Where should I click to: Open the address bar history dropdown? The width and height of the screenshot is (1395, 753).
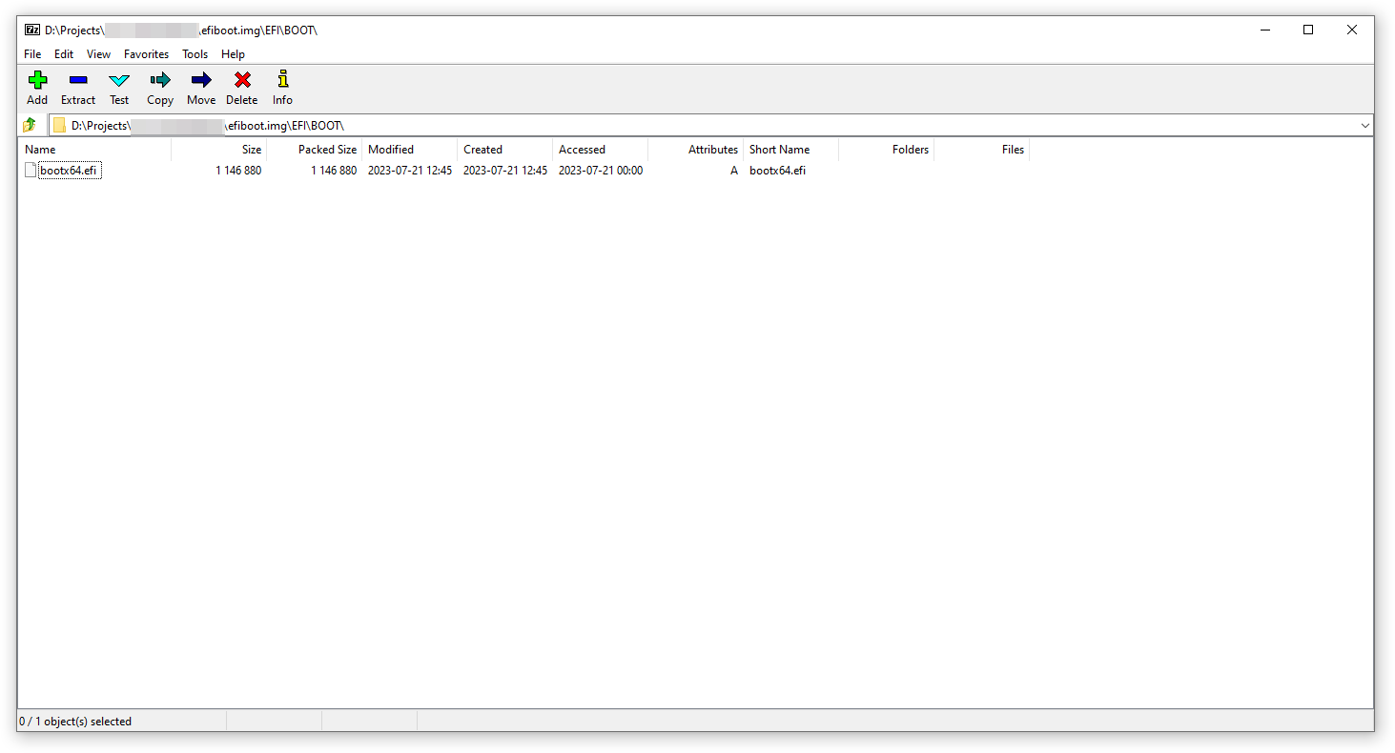(1364, 124)
